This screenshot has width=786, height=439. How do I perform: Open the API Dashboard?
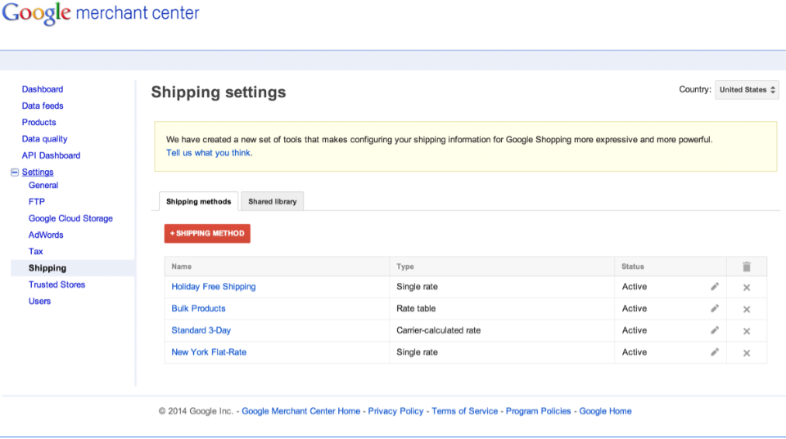51,155
